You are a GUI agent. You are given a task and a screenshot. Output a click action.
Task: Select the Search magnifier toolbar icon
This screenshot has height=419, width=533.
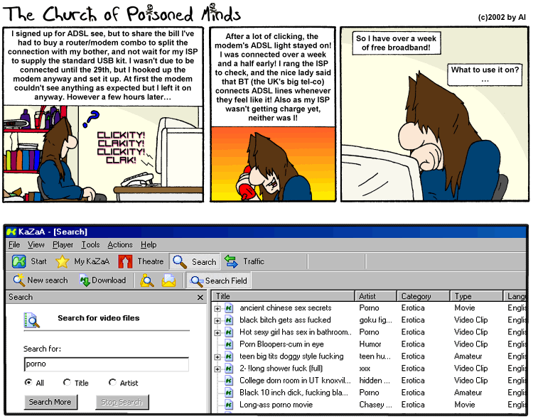[x=180, y=261]
